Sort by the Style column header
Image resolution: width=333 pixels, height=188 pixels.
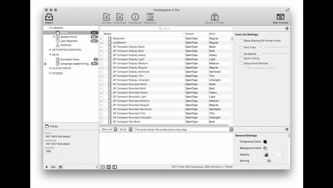click(220, 34)
